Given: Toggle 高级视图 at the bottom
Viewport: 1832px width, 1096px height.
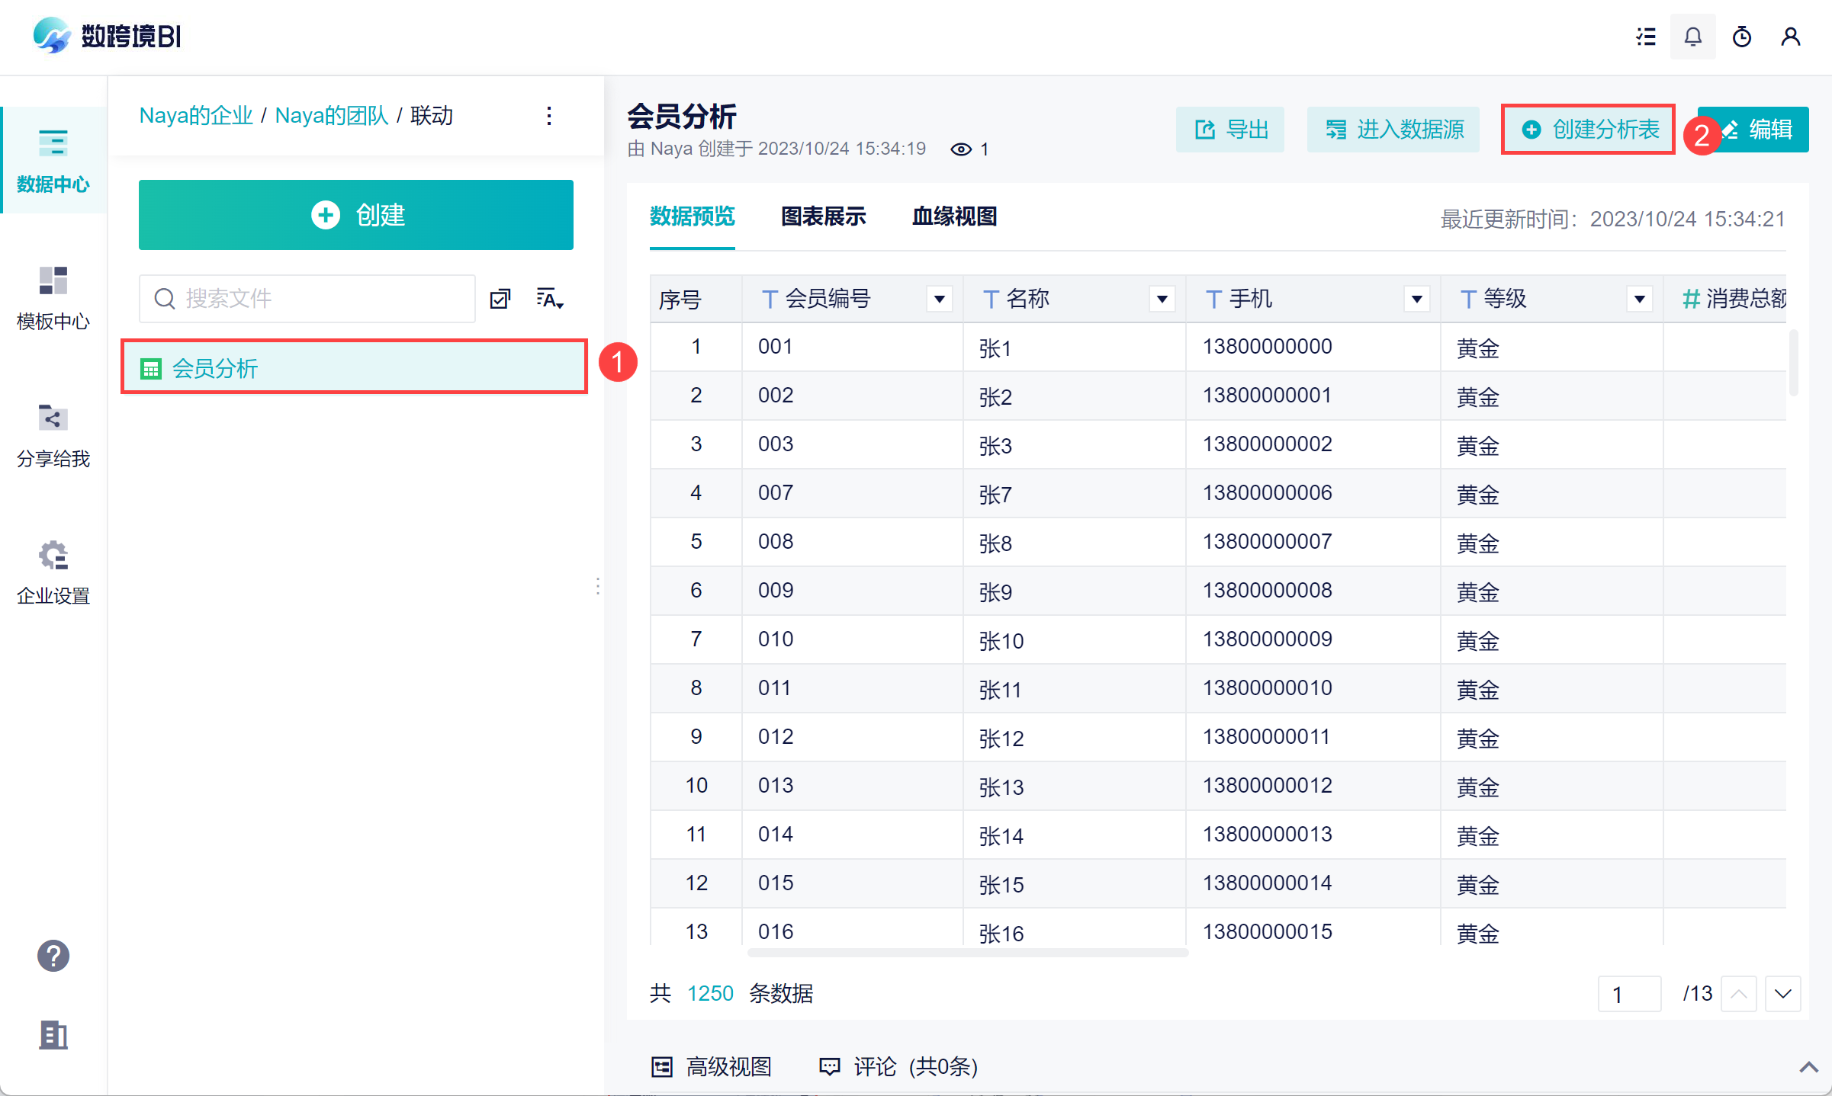Looking at the screenshot, I should pyautogui.click(x=711, y=1066).
